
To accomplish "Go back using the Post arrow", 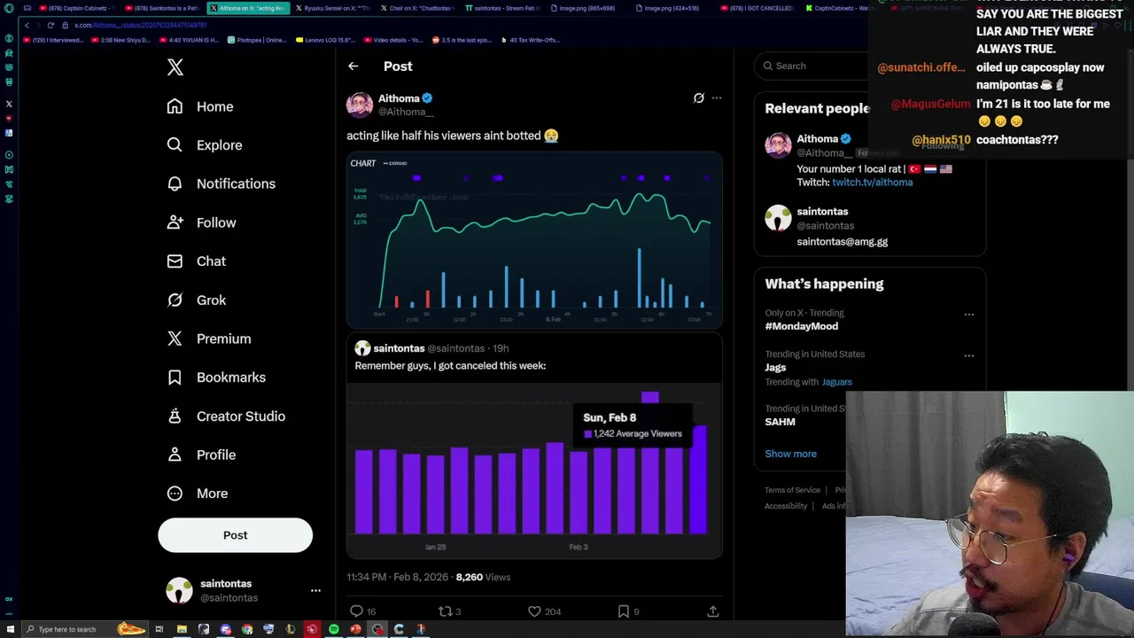I will point(353,66).
